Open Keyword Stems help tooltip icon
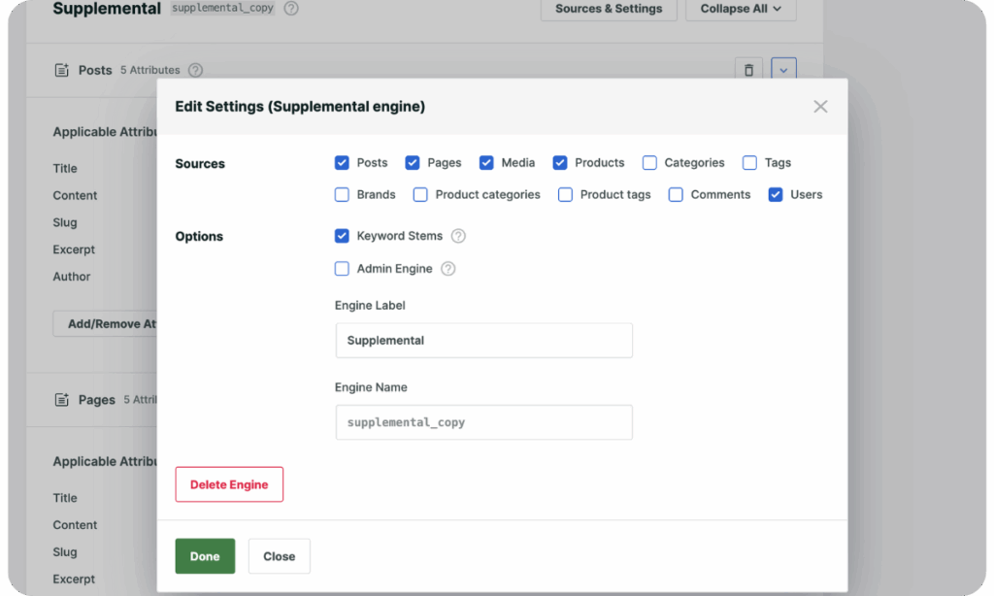 (458, 236)
